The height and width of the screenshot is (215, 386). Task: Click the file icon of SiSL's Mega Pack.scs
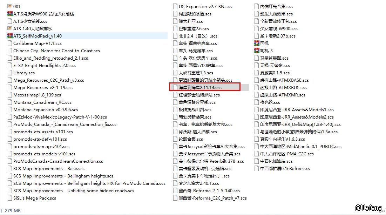(x=10, y=198)
